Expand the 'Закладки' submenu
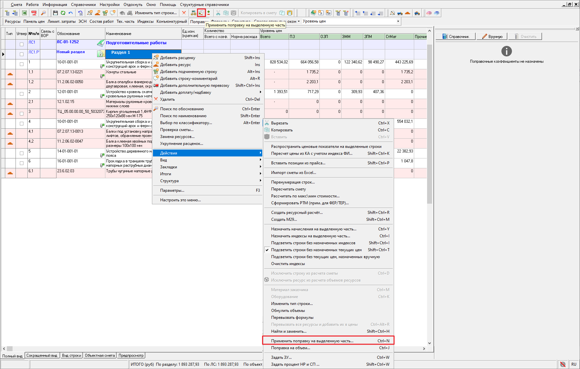Screen dimensions: 580x369 pyautogui.click(x=207, y=167)
